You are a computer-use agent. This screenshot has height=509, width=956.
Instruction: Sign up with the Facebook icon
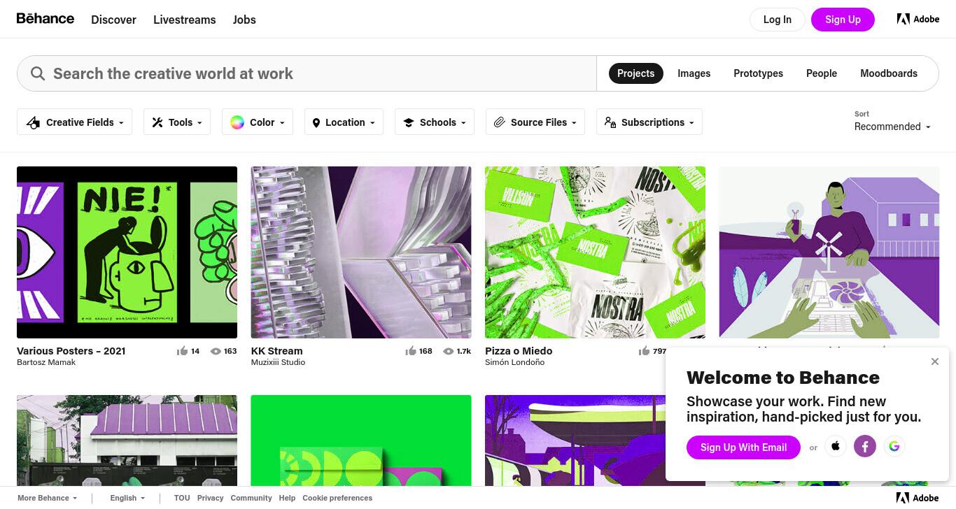865,446
